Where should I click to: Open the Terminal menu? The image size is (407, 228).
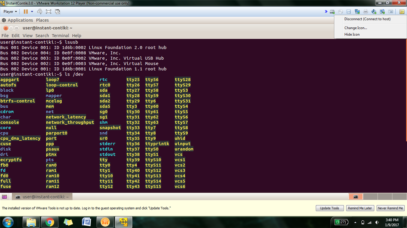tap(60, 36)
